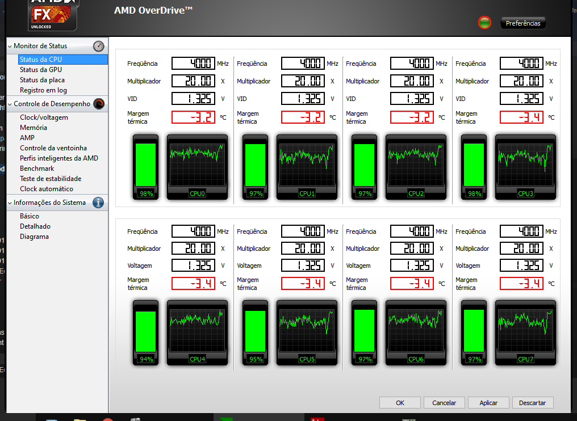577x421 pixels.
Task: Open Clock automático page
Action: [x=47, y=188]
